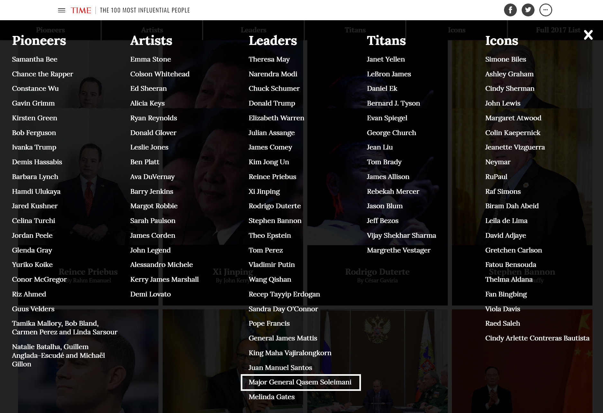
Task: Open Juan Manuel Santos entry
Action: pyautogui.click(x=280, y=368)
